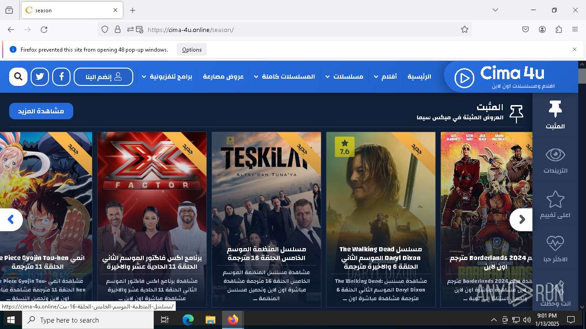This screenshot has width=586, height=329.
Task: Switch to the season browser tab
Action: coord(72,10)
